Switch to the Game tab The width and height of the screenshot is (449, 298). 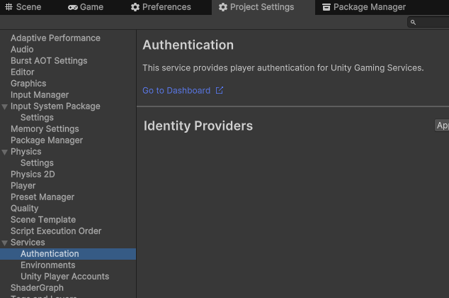(x=86, y=7)
